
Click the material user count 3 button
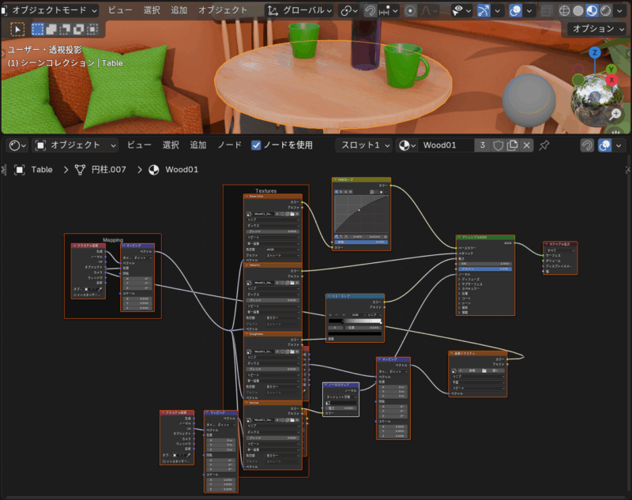click(x=483, y=145)
